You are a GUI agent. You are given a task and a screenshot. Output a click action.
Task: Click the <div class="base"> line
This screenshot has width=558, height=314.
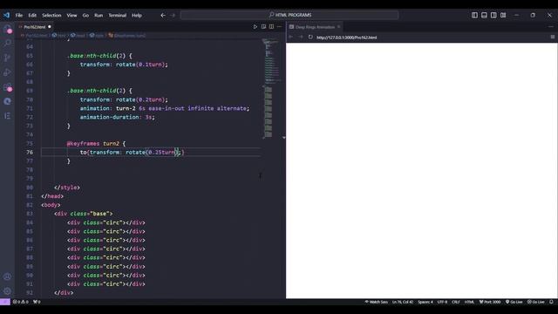[x=84, y=214]
